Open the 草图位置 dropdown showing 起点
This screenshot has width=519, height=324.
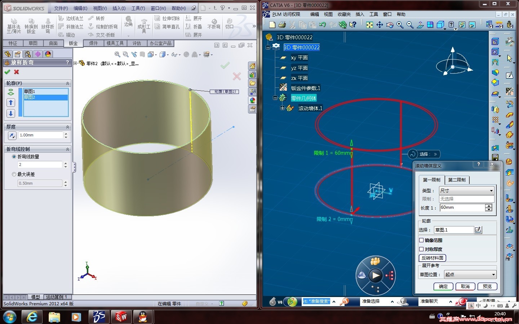(470, 274)
